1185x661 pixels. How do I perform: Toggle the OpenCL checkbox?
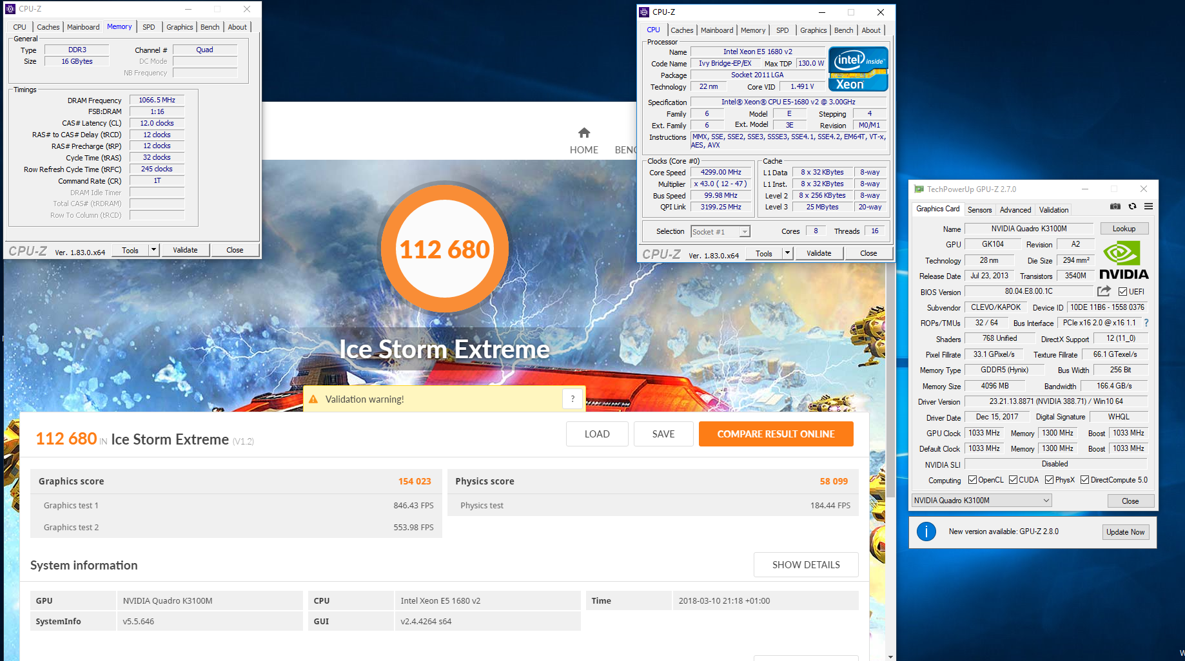[x=972, y=480]
